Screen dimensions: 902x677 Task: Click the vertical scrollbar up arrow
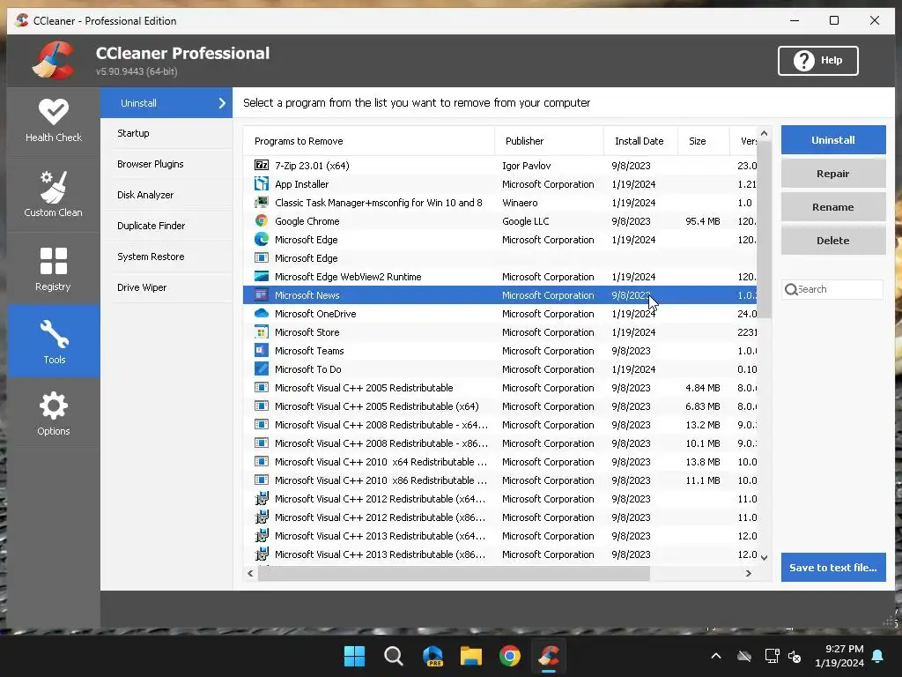point(764,134)
